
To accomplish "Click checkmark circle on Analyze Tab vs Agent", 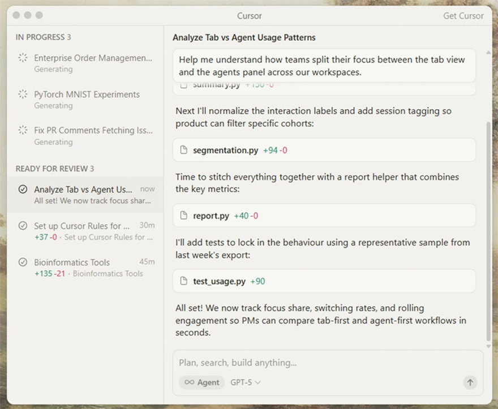I will click(23, 190).
